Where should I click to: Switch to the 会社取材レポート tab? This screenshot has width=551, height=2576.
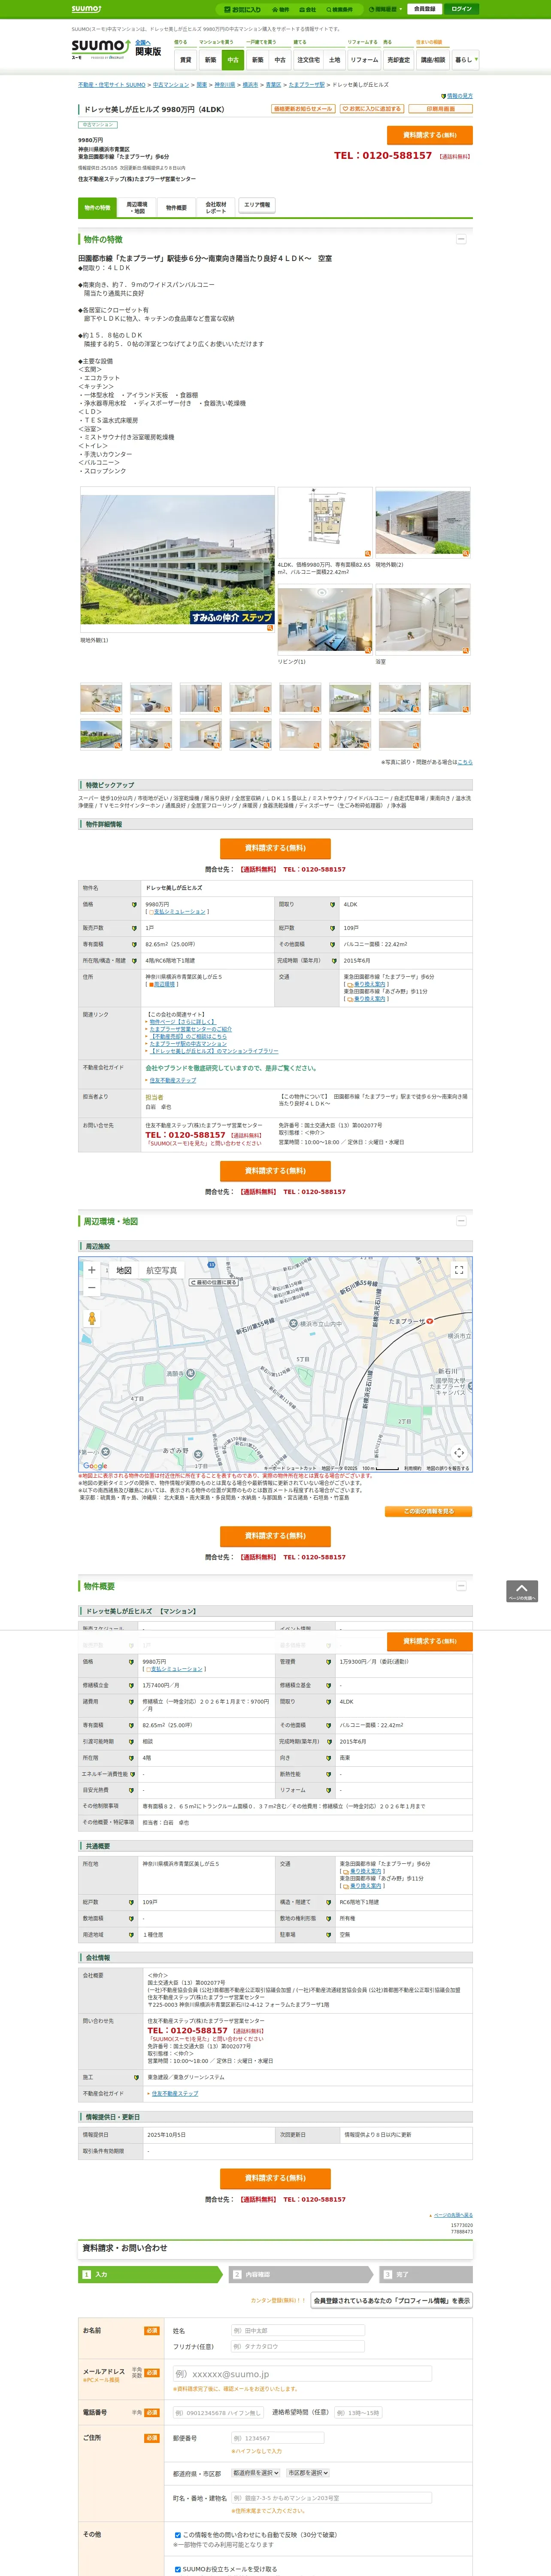coord(216,208)
